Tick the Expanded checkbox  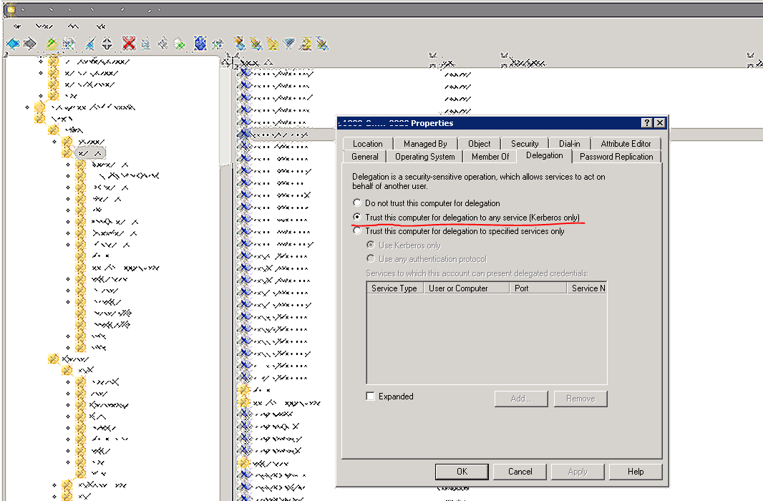pos(370,397)
